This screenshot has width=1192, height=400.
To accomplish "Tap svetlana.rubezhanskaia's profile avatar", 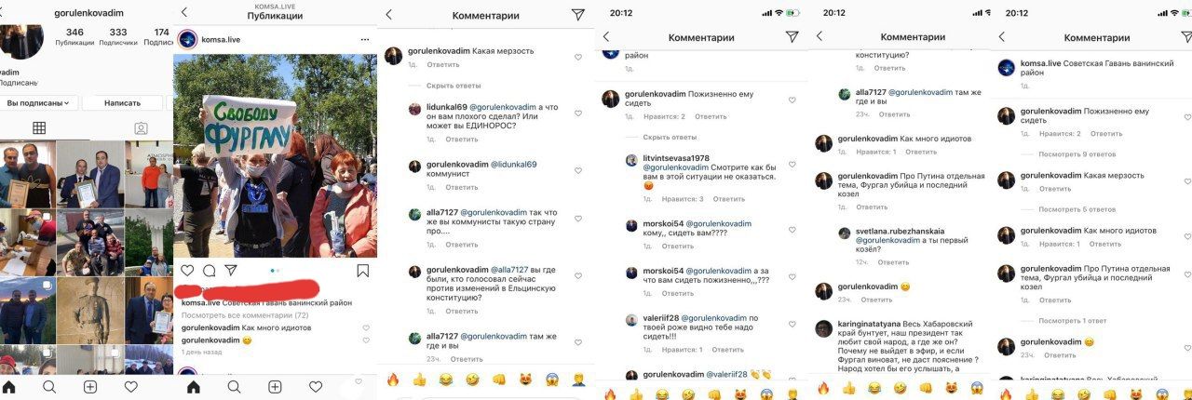I will [845, 234].
